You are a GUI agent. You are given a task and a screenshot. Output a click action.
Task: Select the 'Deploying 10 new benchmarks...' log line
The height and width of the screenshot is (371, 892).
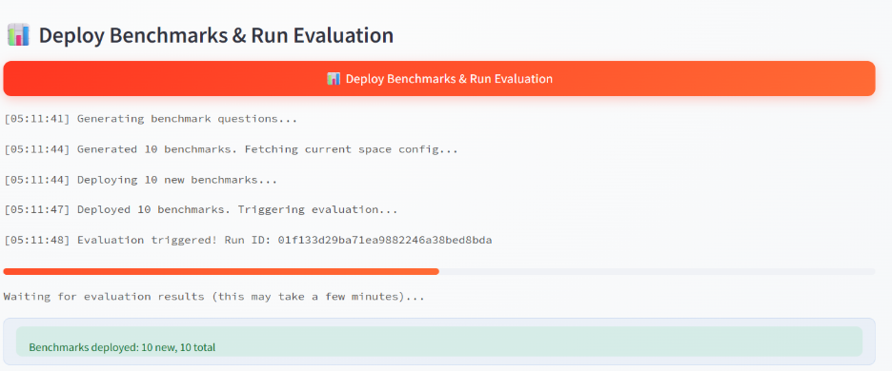click(140, 180)
